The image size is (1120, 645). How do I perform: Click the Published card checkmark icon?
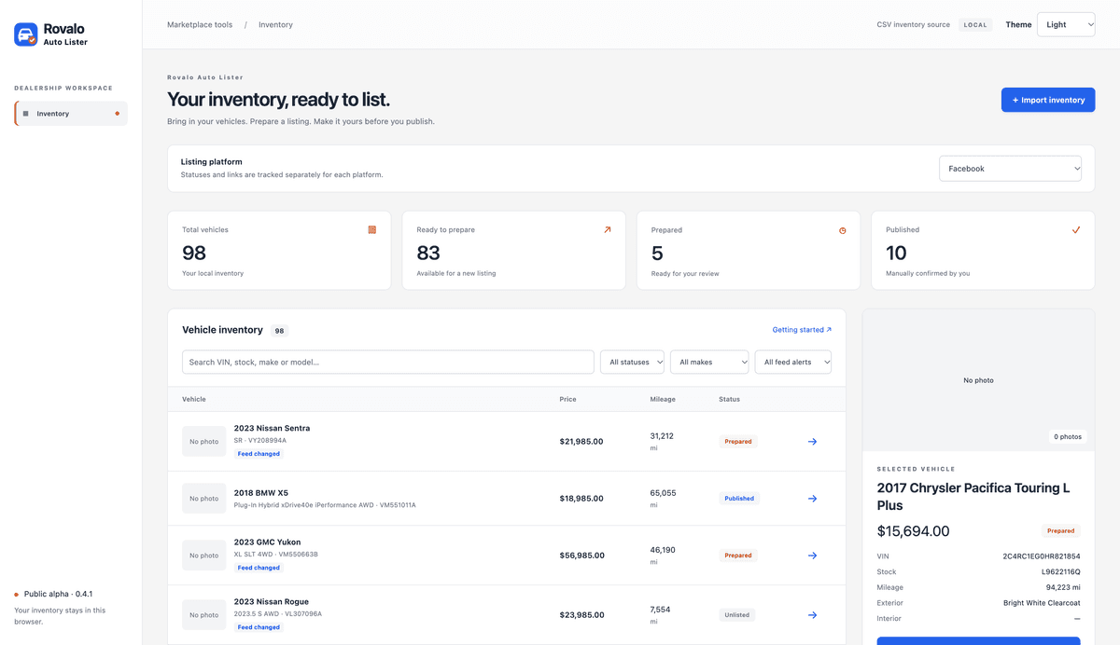(1076, 229)
